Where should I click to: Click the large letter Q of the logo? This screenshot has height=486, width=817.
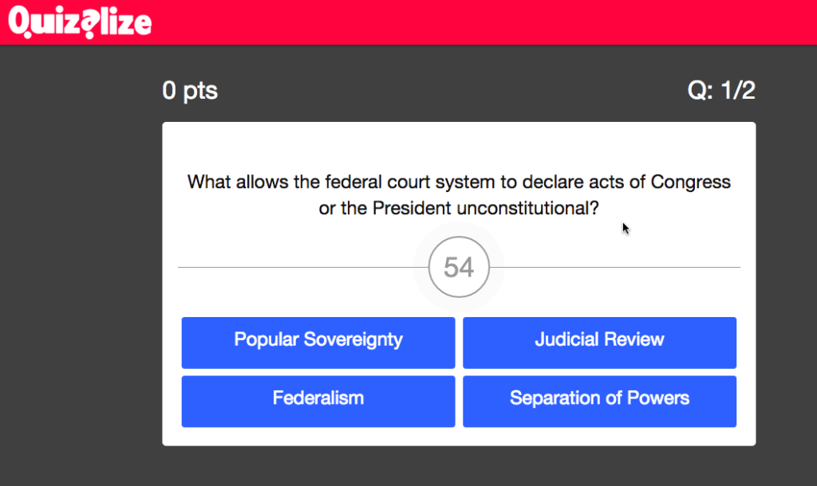click(x=21, y=22)
